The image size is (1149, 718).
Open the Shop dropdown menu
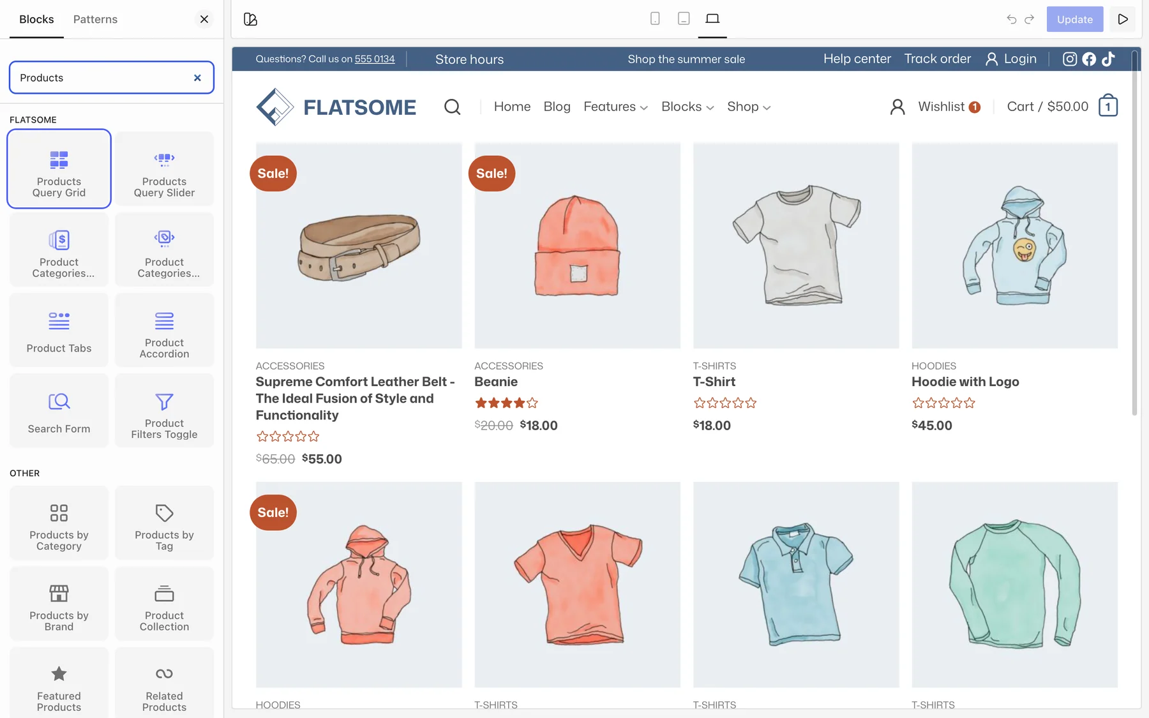tap(749, 107)
